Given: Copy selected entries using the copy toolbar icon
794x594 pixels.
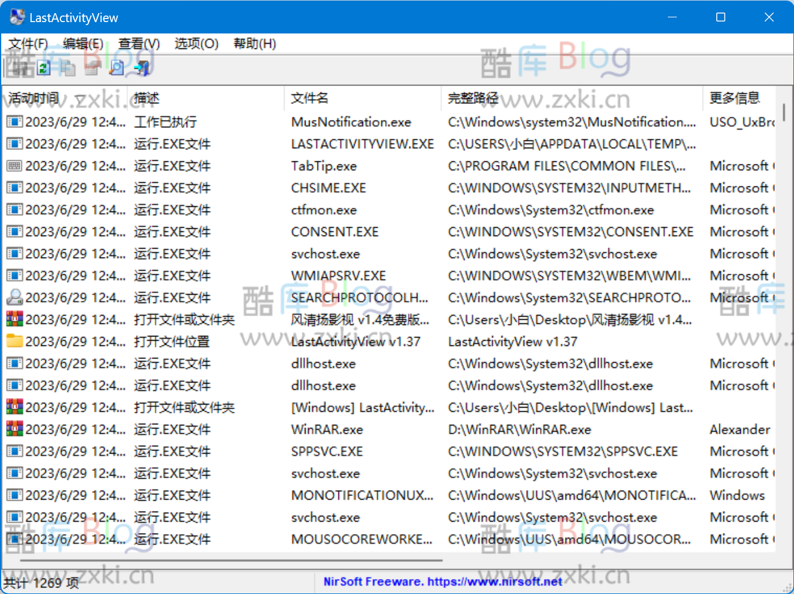Looking at the screenshot, I should (x=68, y=68).
